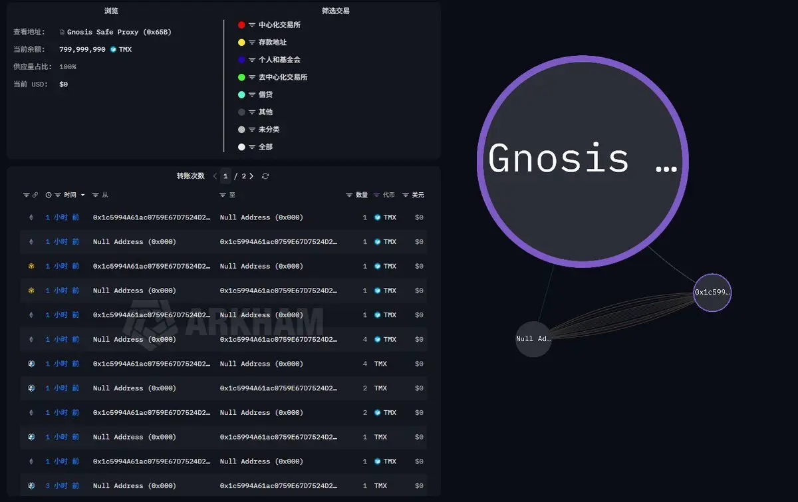This screenshot has width=798, height=502.
Task: Open the filter for the 从 column
Action: [96, 195]
